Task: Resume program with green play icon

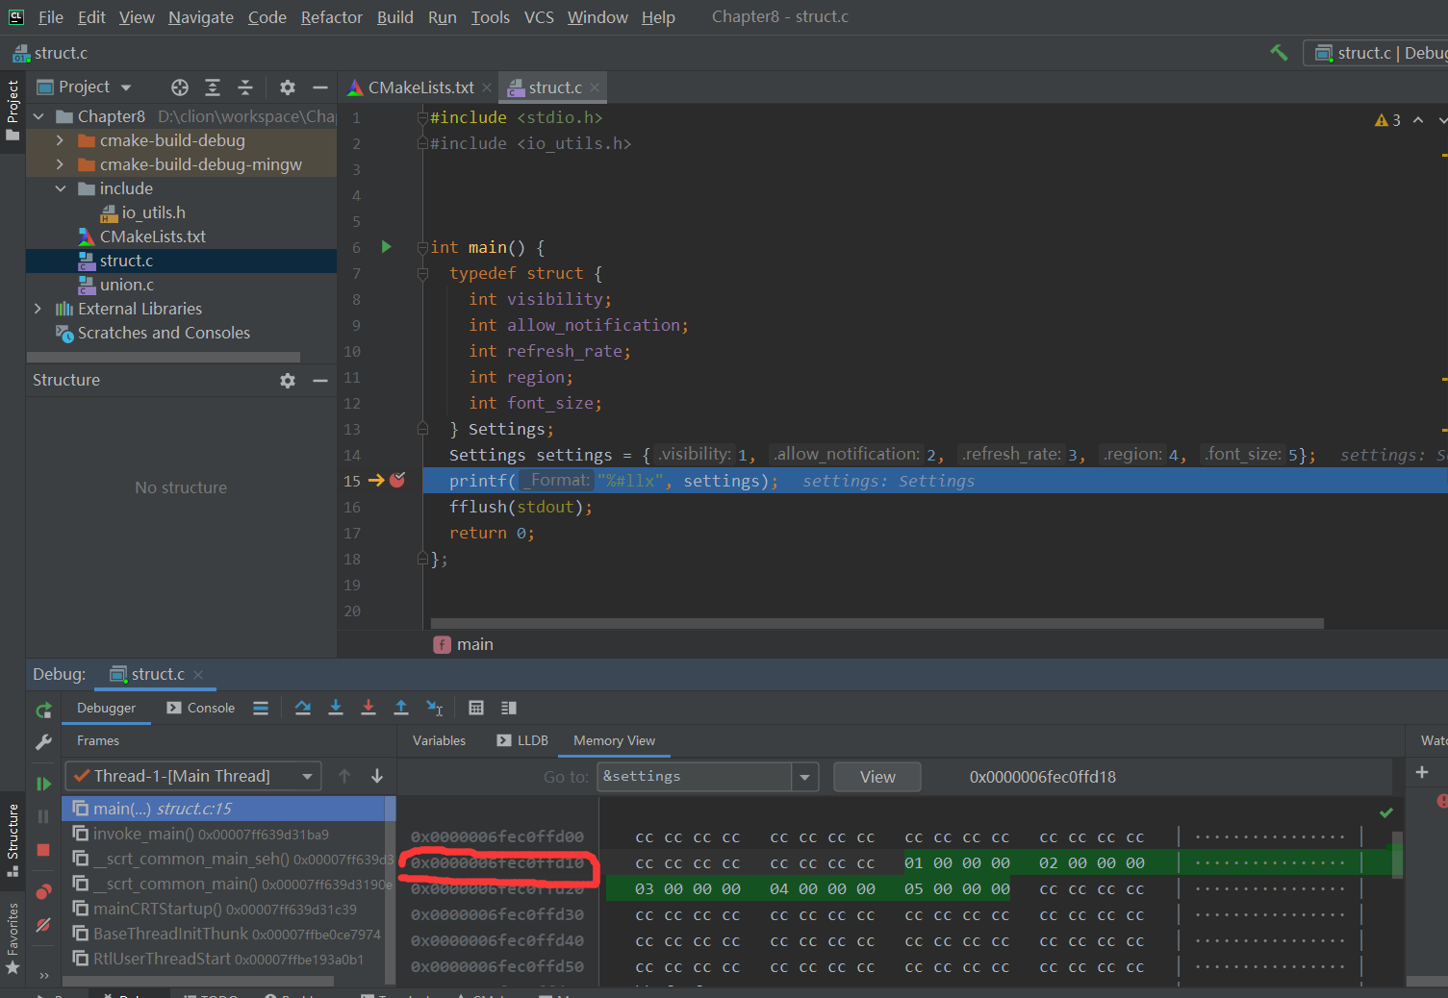Action: coord(43,784)
